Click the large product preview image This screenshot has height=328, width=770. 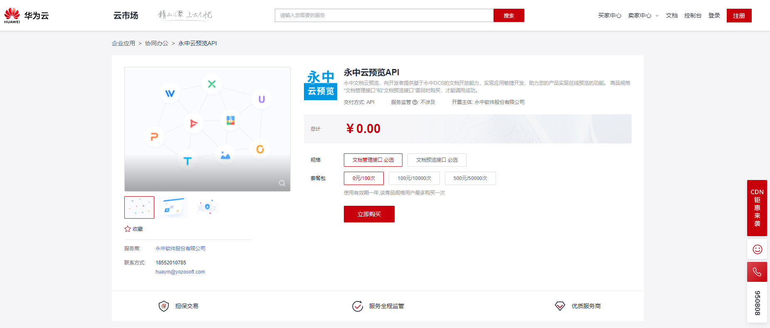(x=207, y=129)
